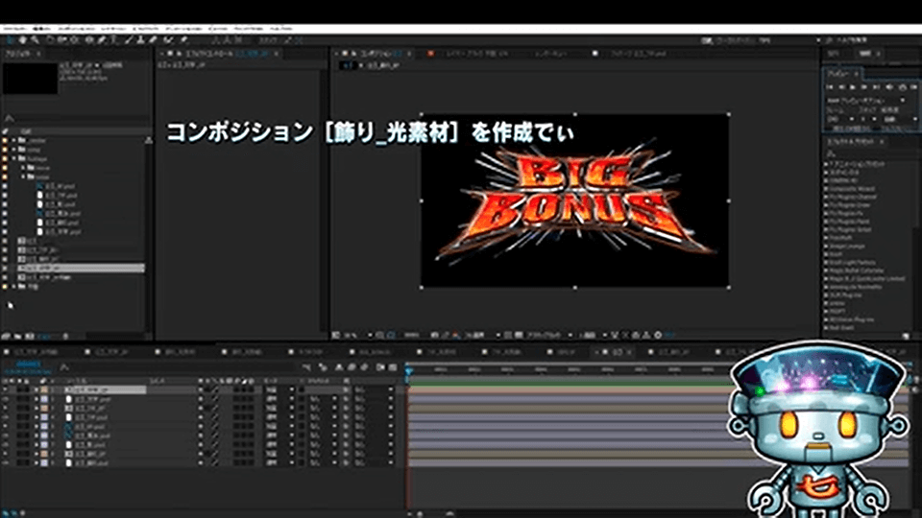This screenshot has height=518, width=922.
Task: Click the current time indicator on timeline ruler
Action: (408, 368)
